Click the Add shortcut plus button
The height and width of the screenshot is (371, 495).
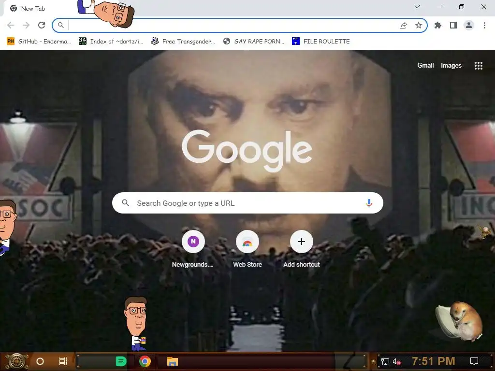coord(302,242)
